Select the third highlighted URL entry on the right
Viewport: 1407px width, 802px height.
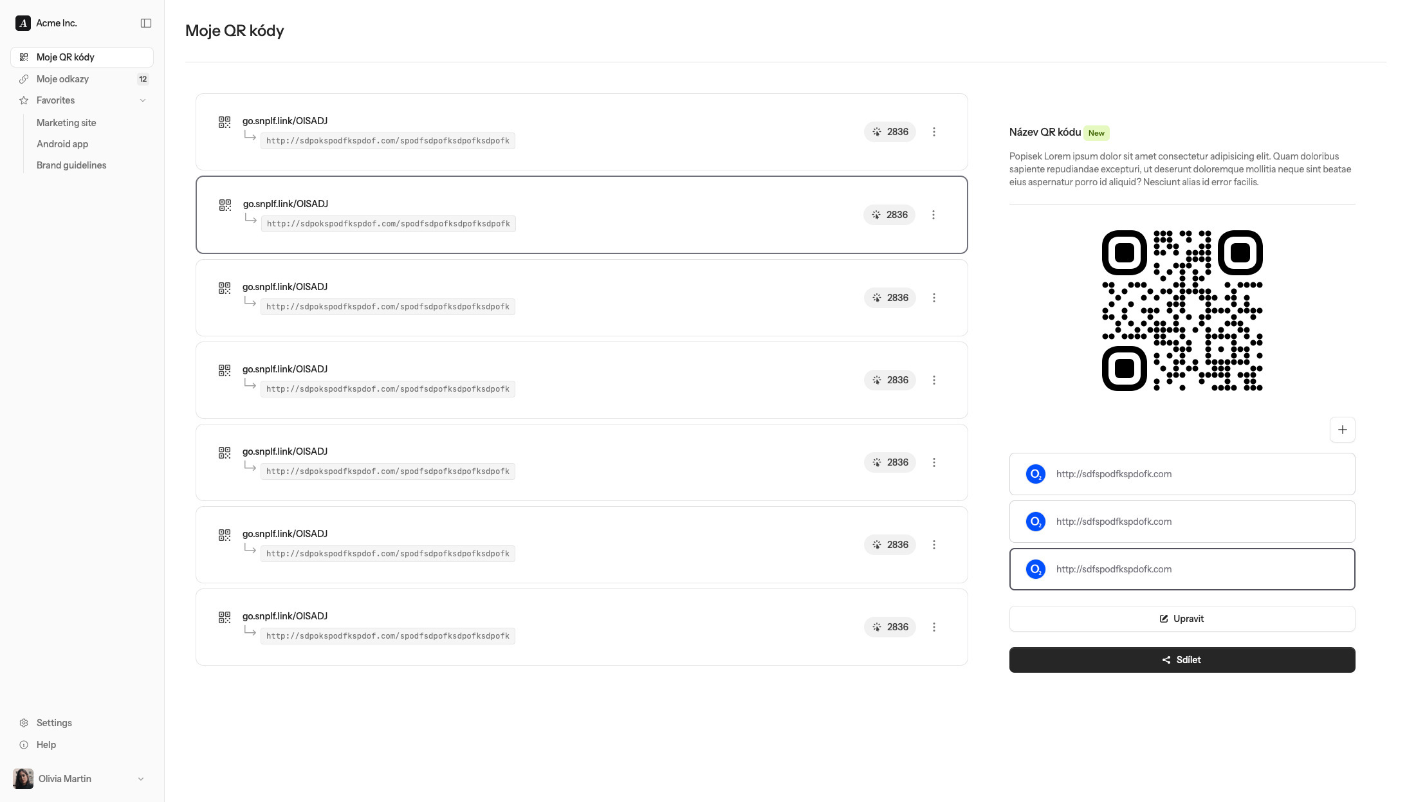pyautogui.click(x=1182, y=569)
